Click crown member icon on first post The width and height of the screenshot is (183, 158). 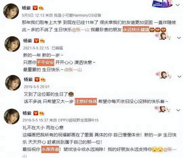tap(41, 8)
